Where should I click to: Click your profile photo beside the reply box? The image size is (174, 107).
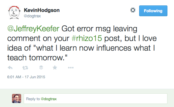(17, 98)
